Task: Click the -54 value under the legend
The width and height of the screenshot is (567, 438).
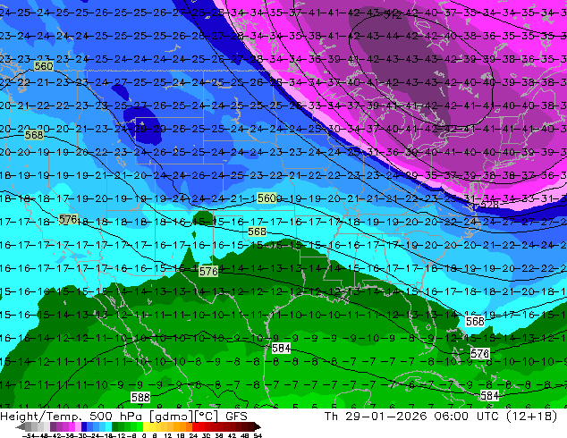Action: pos(29,435)
